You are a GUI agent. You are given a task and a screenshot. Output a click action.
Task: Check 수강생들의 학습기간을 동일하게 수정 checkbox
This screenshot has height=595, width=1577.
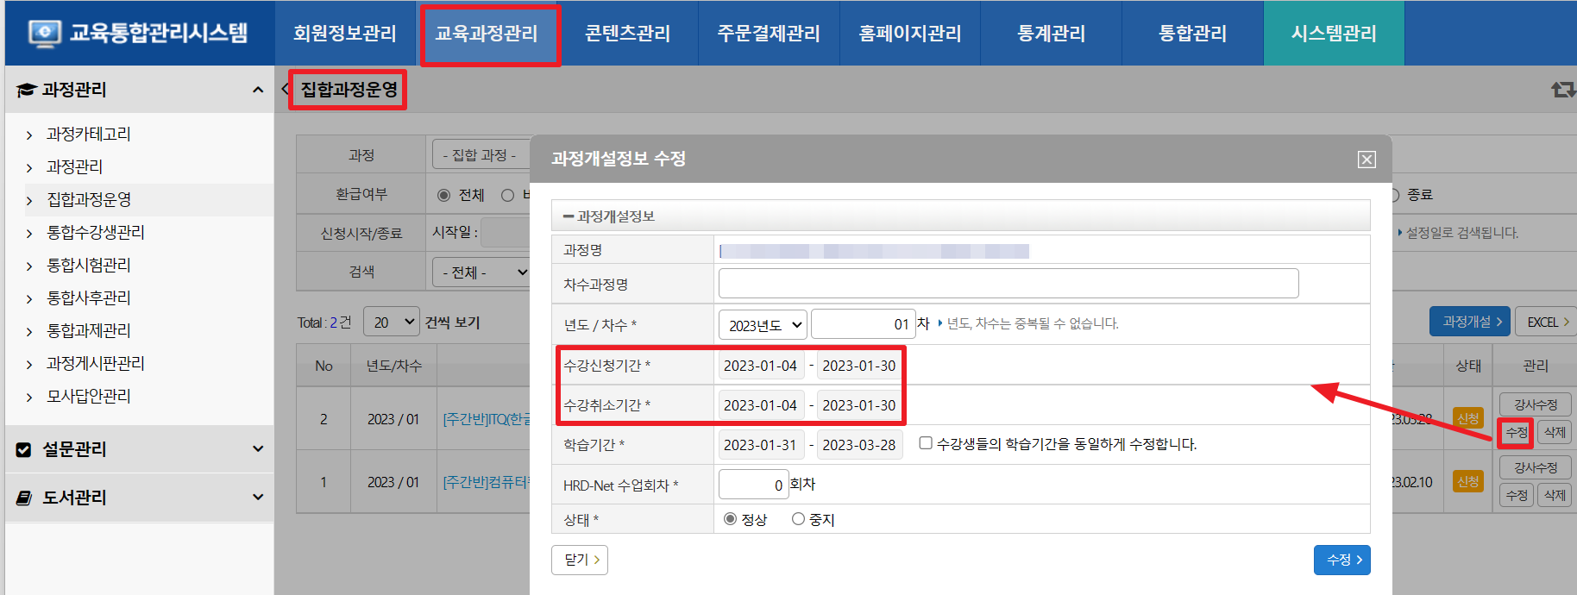coord(926,443)
